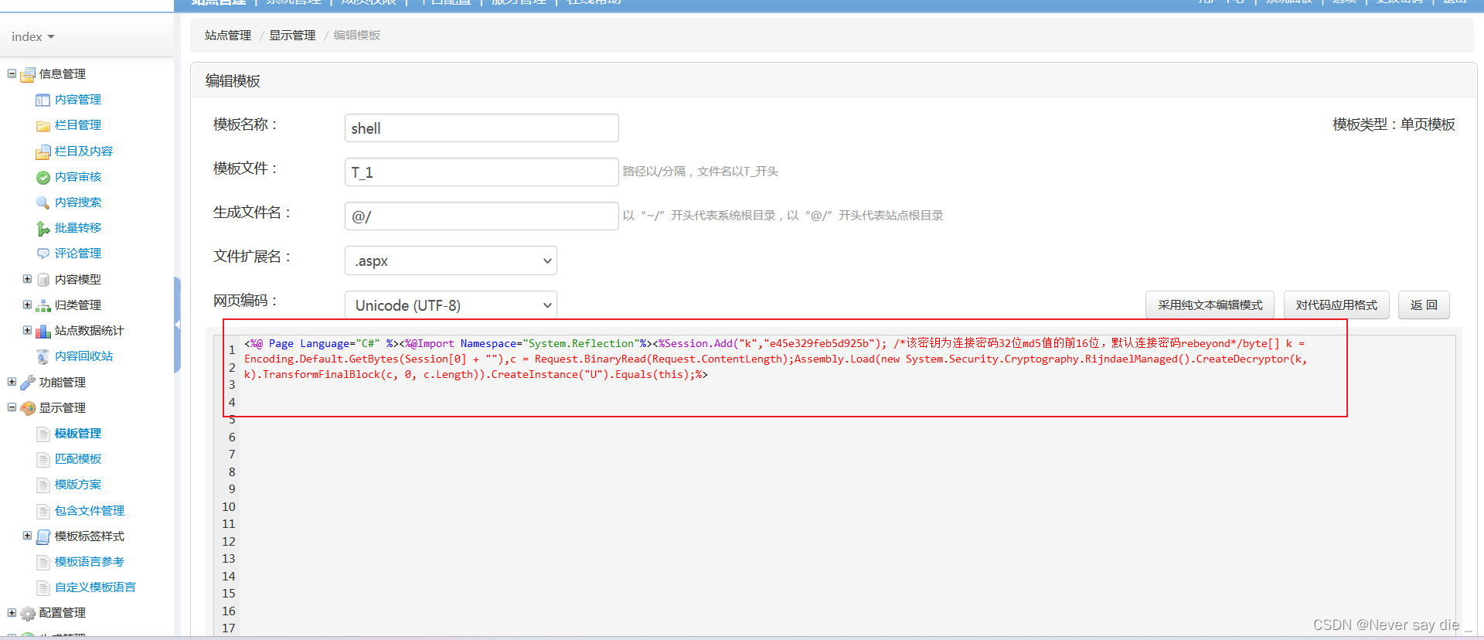
Task: Focus the 模板文件 field containing T_1
Action: [x=482, y=172]
